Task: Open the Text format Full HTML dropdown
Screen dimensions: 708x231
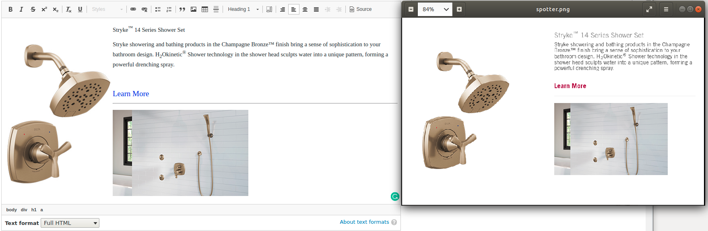Action: 70,223
